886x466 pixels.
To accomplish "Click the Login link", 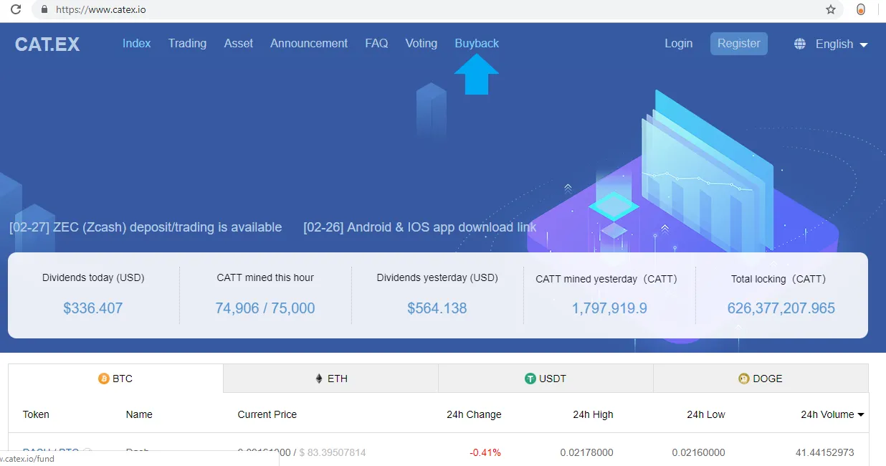I will [x=678, y=43].
